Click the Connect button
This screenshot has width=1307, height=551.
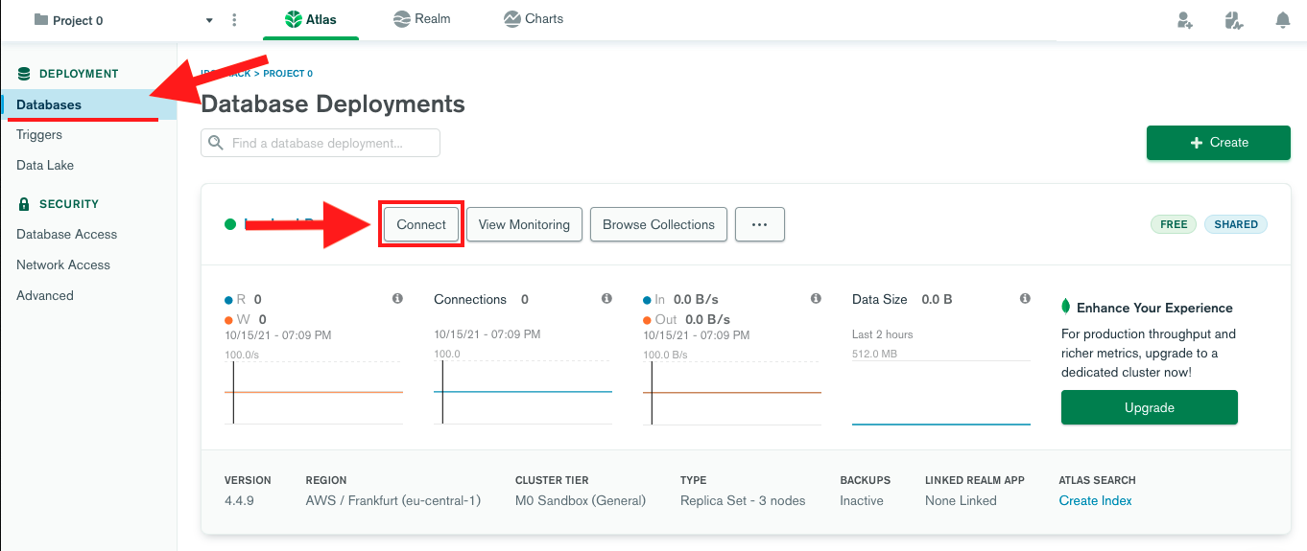tap(421, 224)
